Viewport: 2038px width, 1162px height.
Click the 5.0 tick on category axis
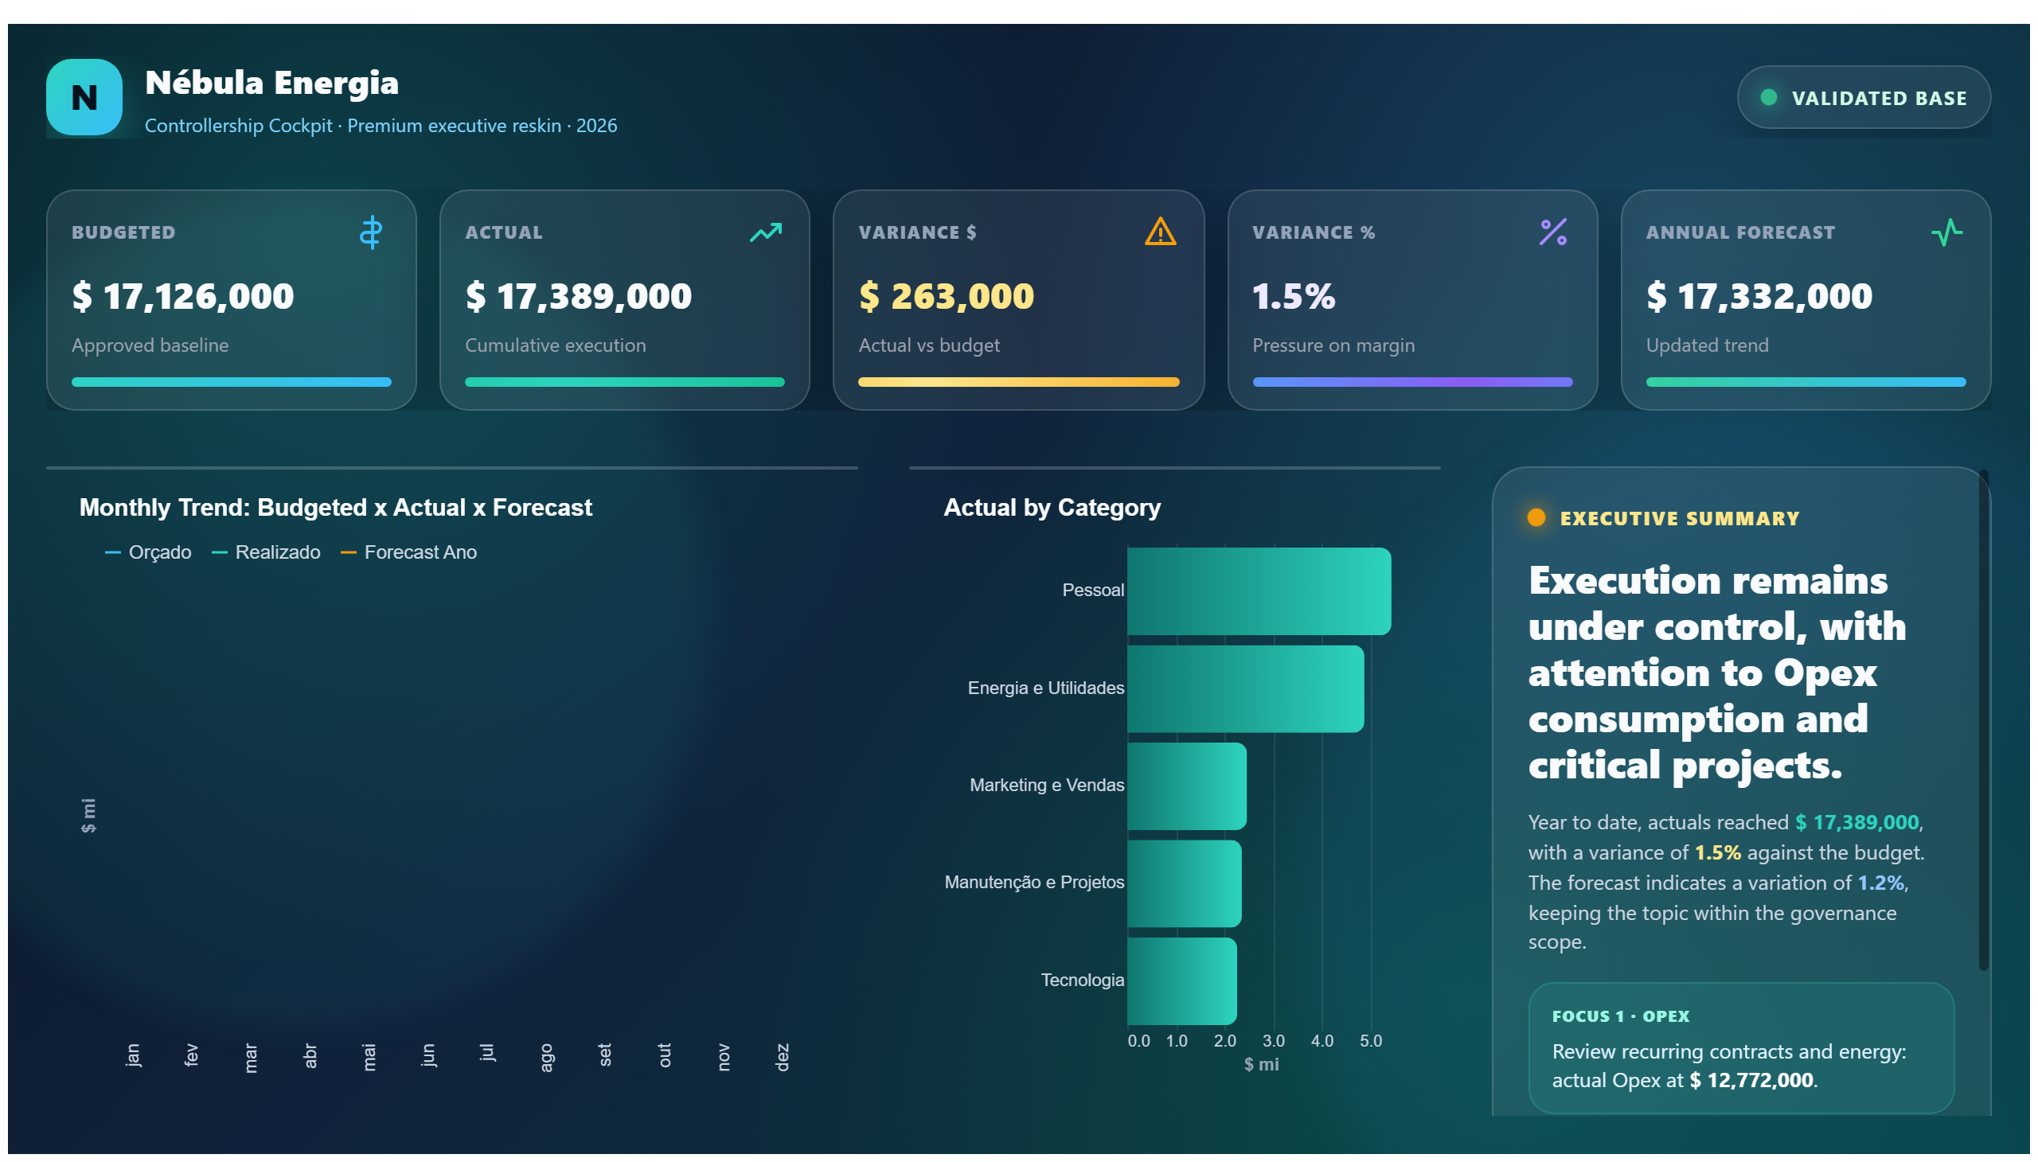point(1371,1042)
